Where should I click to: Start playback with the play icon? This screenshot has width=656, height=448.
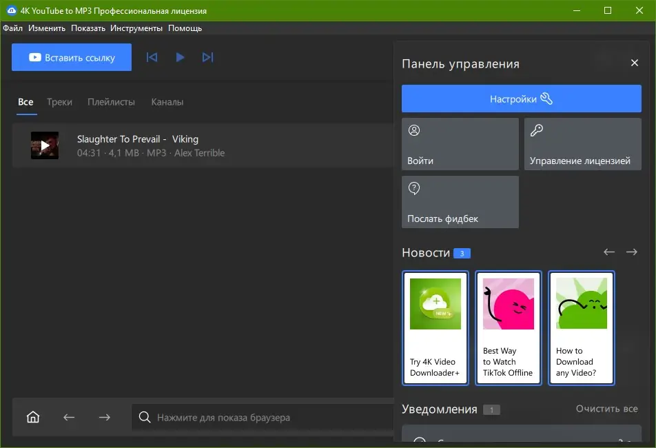point(180,57)
